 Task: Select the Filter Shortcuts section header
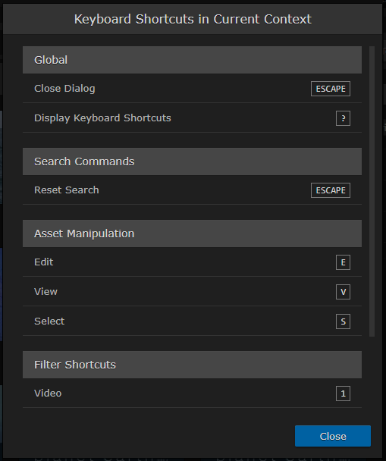192,365
